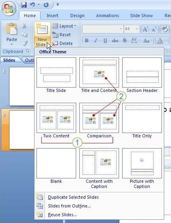Customize Quick Access Toolbar dropdown
This screenshot has width=171, height=223.
click(x=58, y=4)
